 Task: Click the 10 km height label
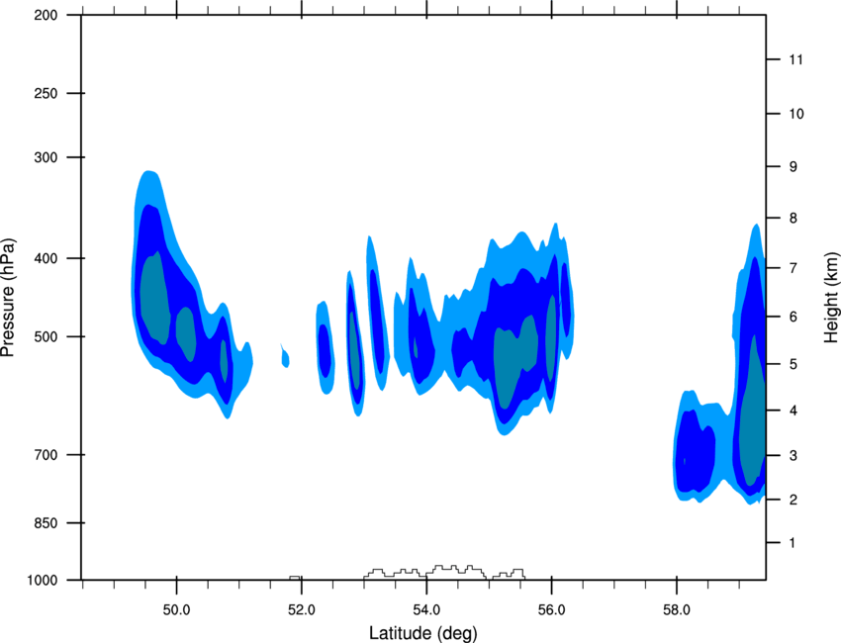pyautogui.click(x=796, y=114)
